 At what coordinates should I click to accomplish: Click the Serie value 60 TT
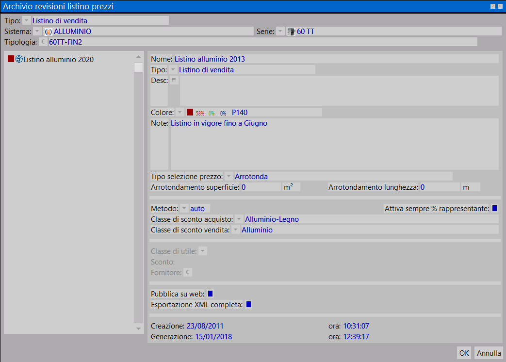(x=306, y=32)
